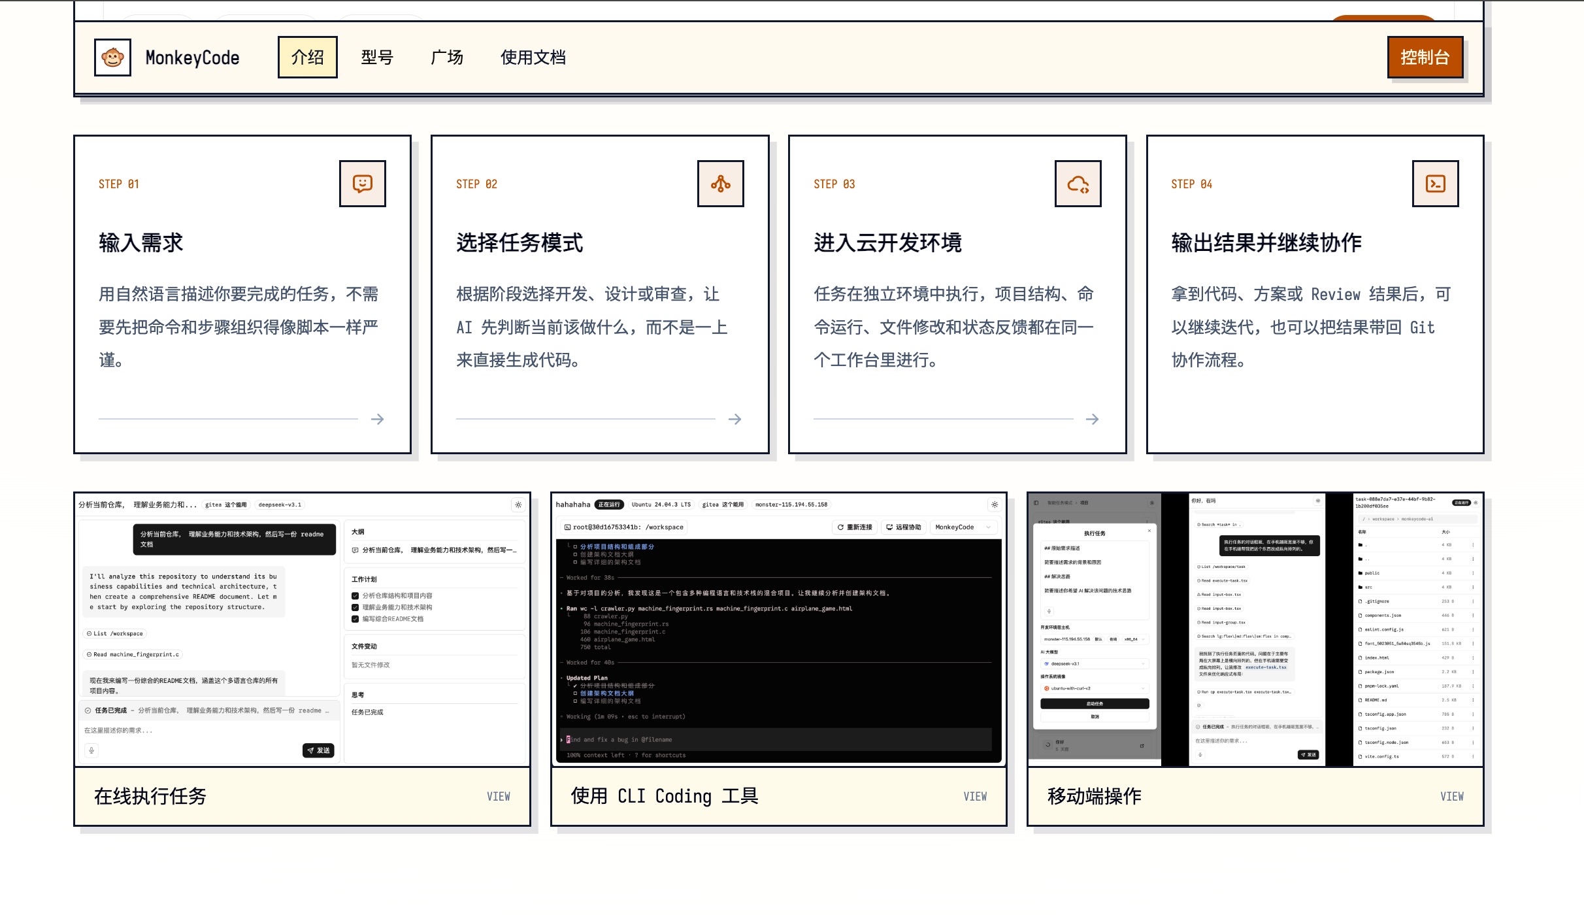Viewport: 1584px width, 915px height.
Task: Click the STEP 01 label
Action: [x=119, y=184]
